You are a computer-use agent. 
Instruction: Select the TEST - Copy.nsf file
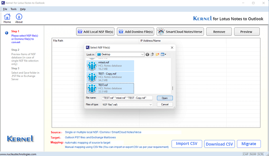click(110, 77)
